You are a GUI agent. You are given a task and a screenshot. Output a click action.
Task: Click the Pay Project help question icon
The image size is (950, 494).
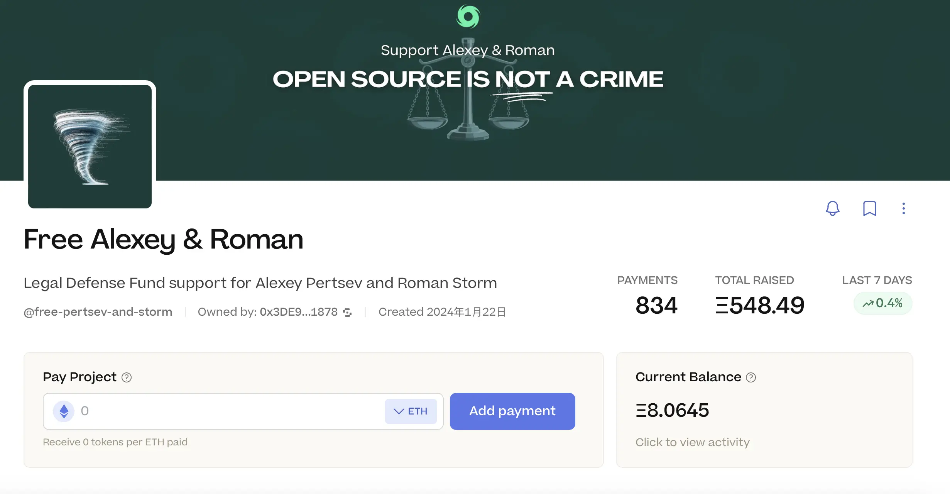pos(127,377)
